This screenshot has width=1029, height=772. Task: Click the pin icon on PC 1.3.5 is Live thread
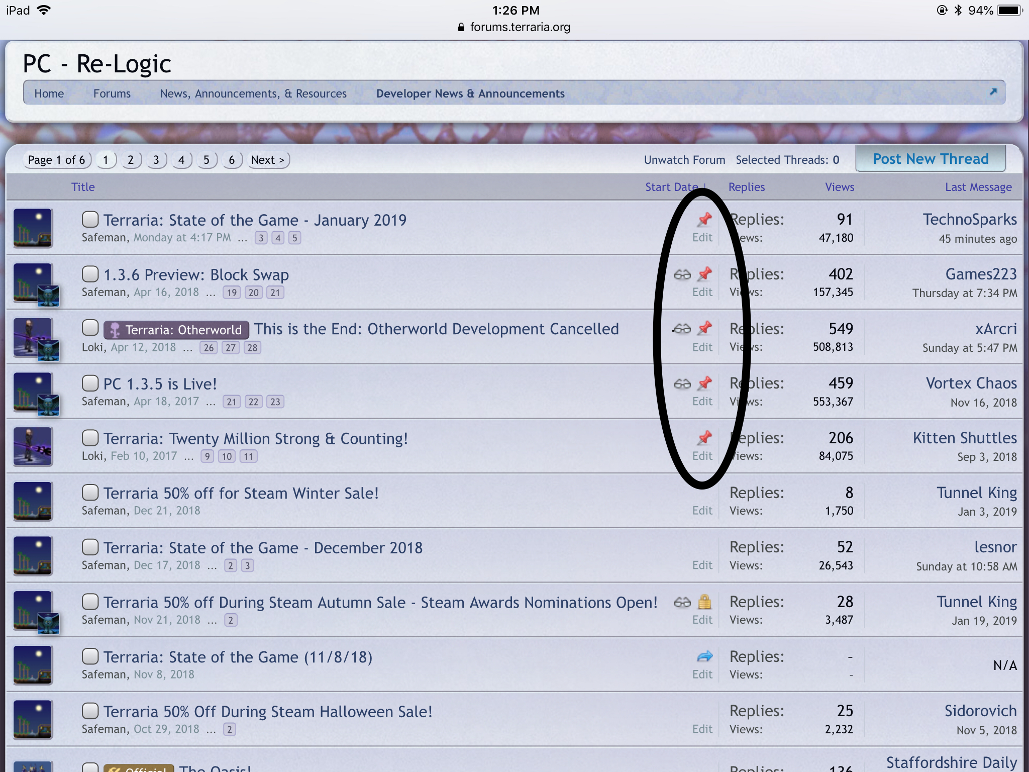point(705,383)
